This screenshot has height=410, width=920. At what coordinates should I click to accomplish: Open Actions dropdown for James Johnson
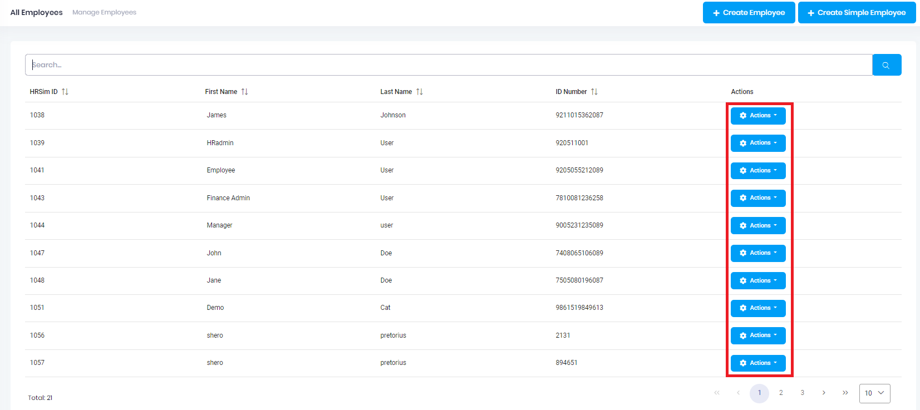(x=758, y=116)
